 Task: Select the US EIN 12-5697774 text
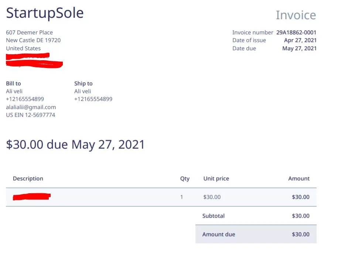30,115
